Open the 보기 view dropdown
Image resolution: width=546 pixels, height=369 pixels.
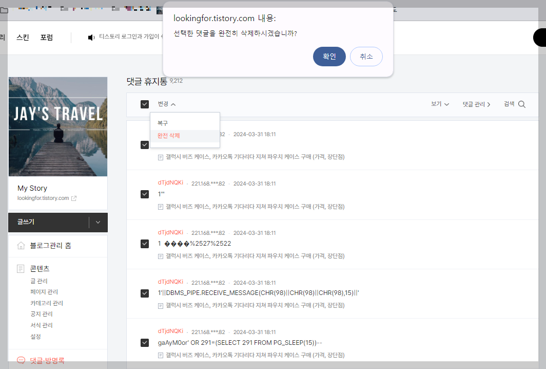pos(440,104)
